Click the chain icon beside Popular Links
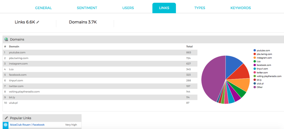Image resolution: width=284 pixels, height=129 pixels. [6, 118]
